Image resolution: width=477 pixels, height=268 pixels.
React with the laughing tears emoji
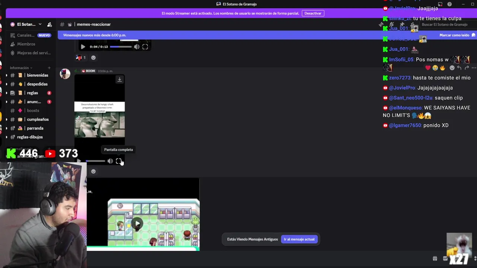click(x=435, y=68)
